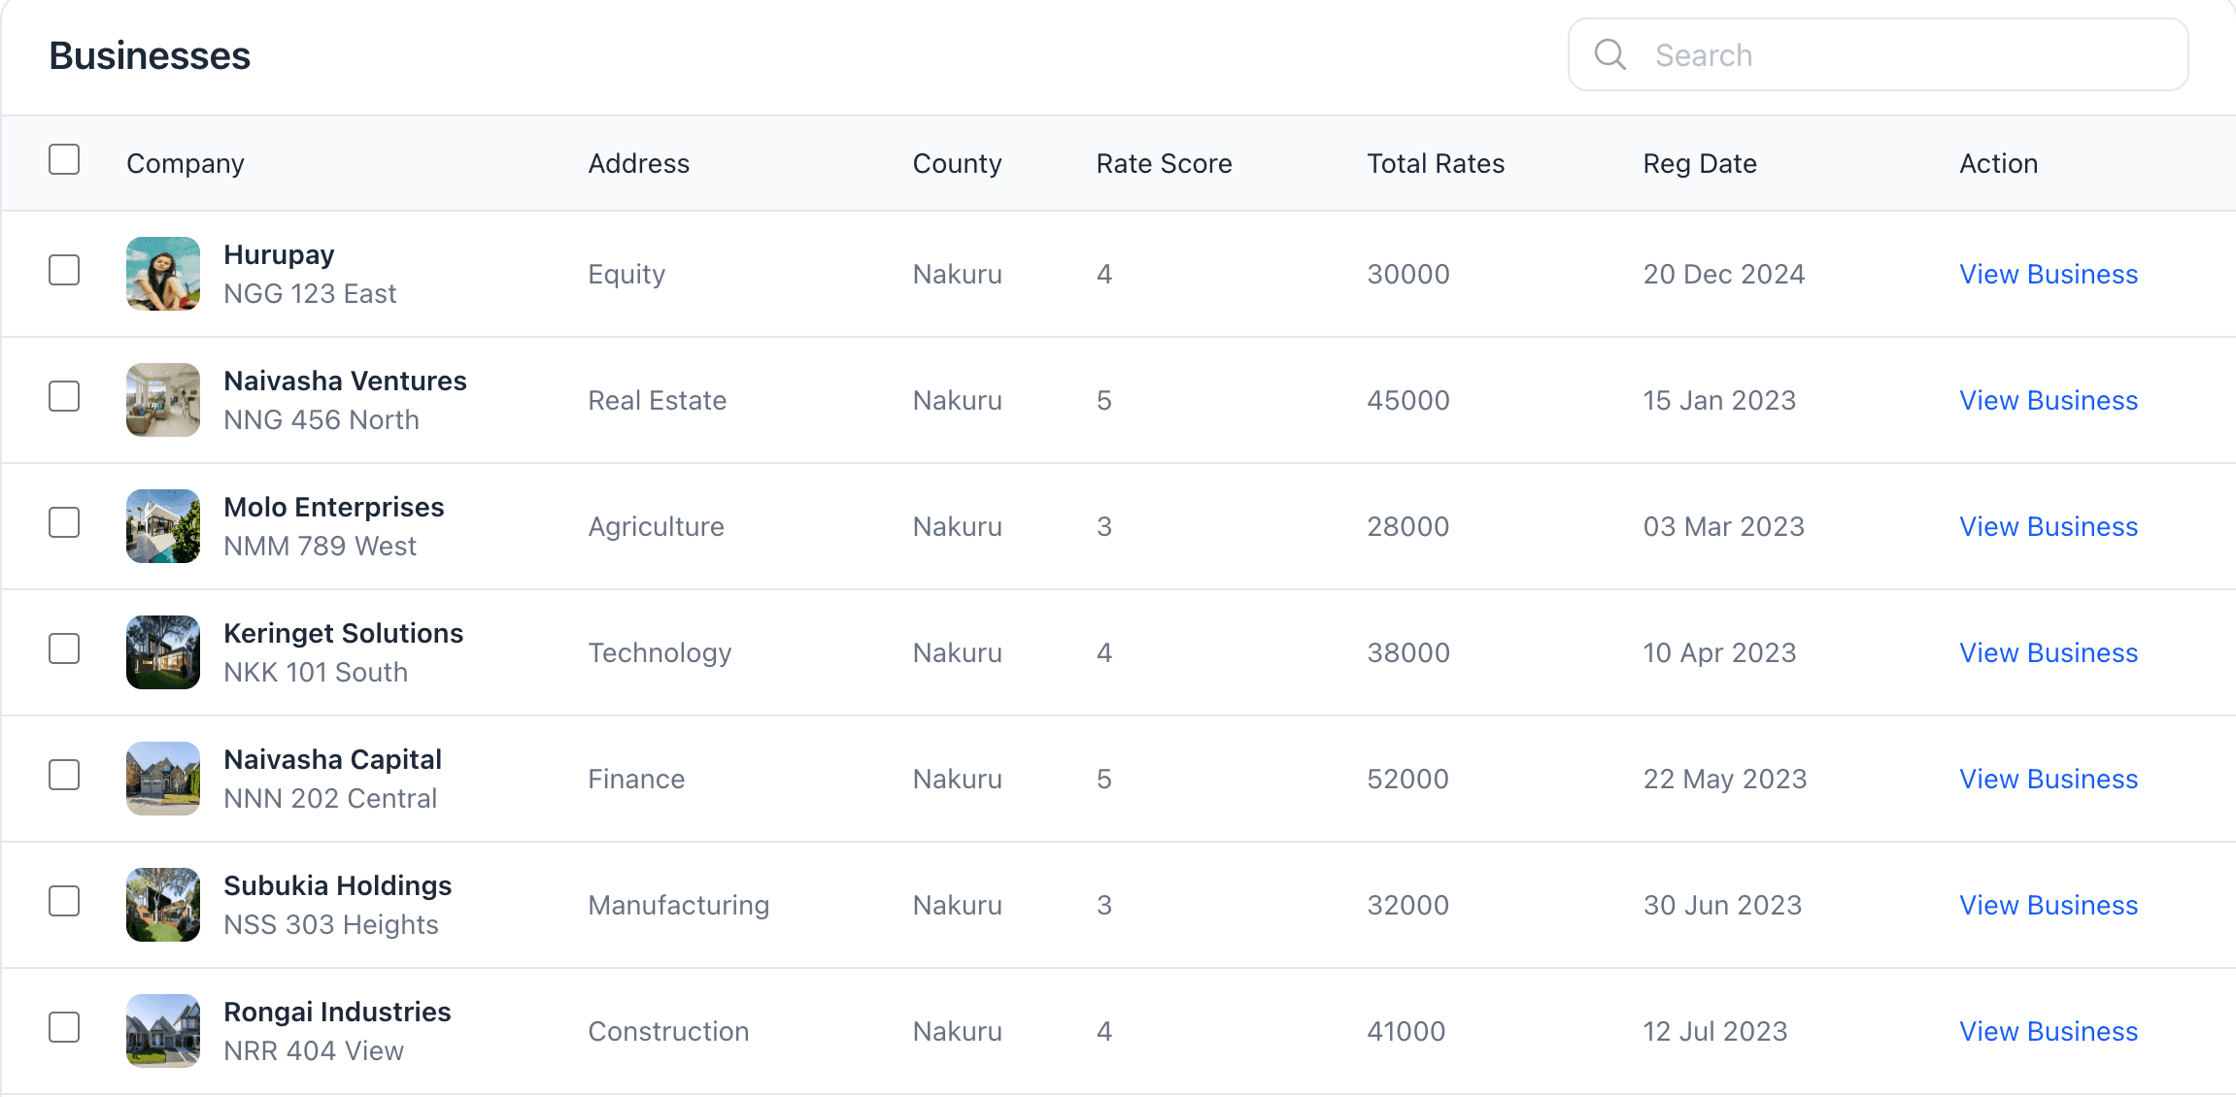2236x1097 pixels.
Task: Tick the Keringet Solutions row checkbox
Action: [x=64, y=648]
